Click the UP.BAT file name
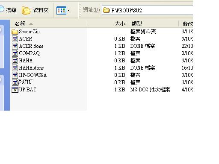The image size is (219, 164). point(28,90)
